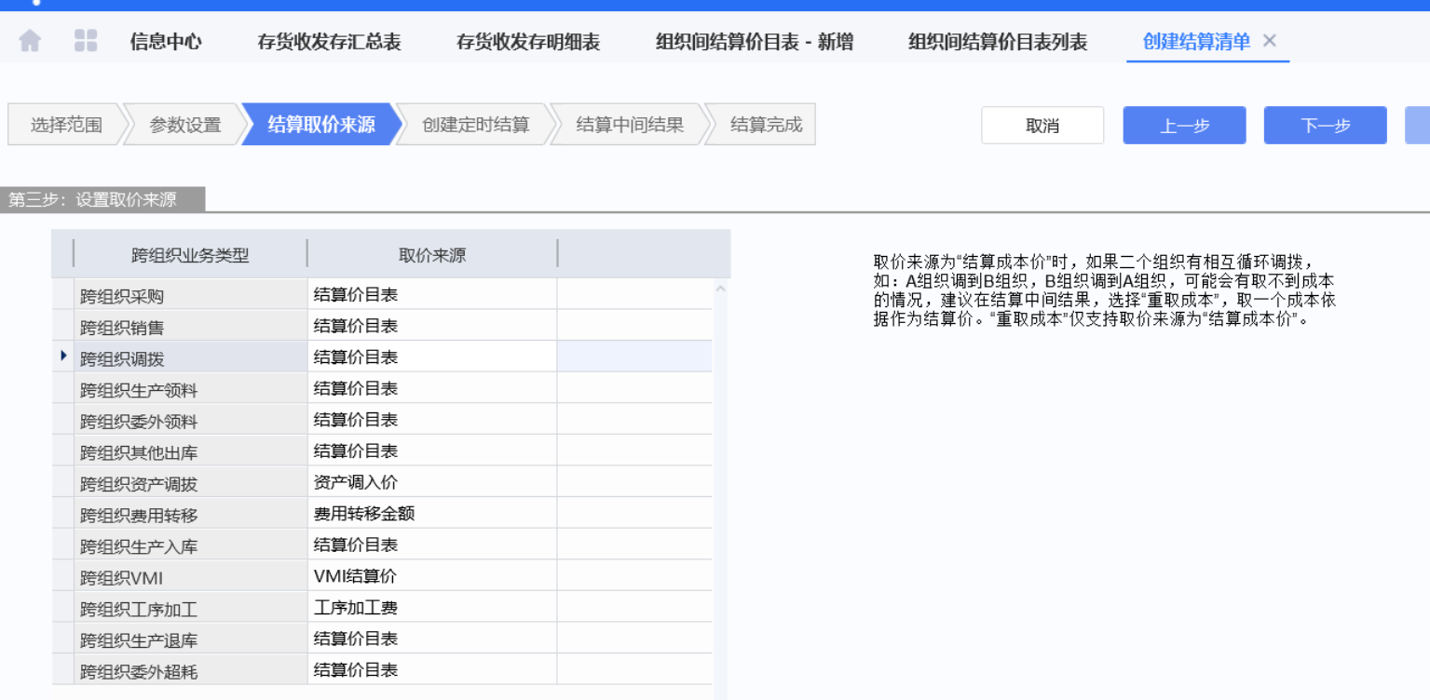
Task: Click the 取价来源 column header
Action: point(432,255)
